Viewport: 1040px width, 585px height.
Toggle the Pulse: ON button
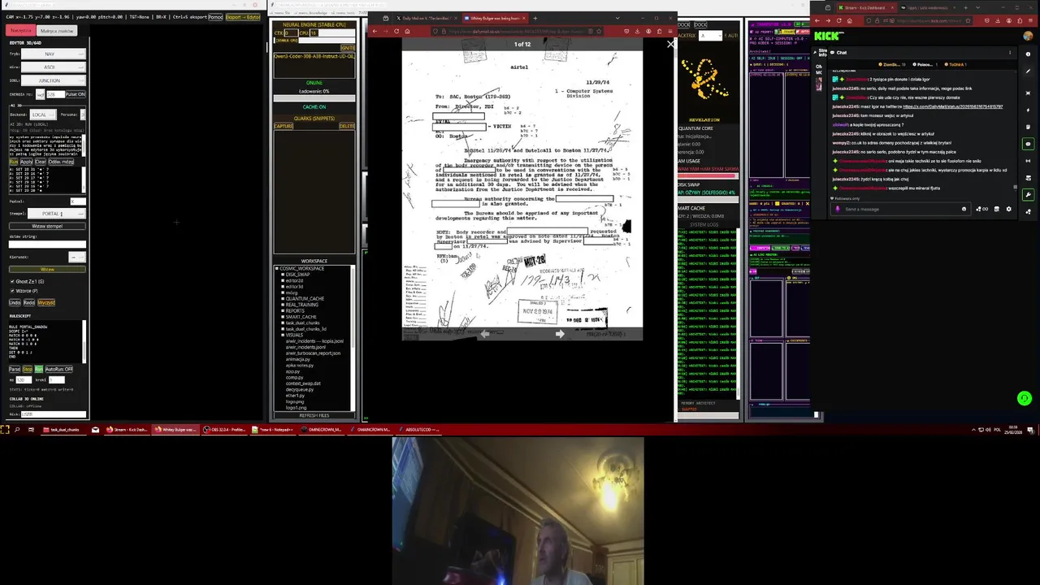(x=76, y=94)
